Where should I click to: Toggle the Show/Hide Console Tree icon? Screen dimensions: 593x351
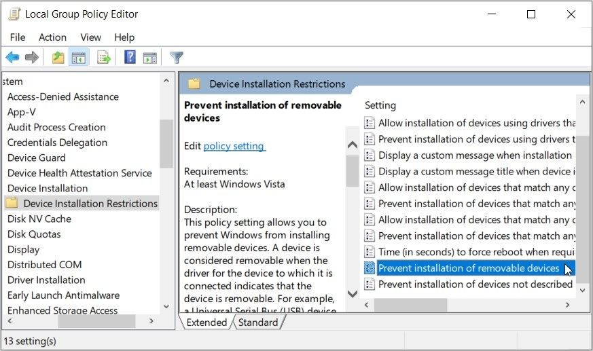coord(79,58)
